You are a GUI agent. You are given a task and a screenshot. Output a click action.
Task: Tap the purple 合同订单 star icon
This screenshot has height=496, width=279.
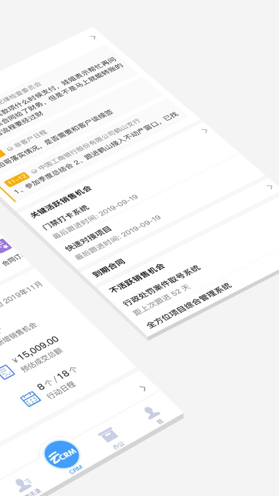point(4,246)
